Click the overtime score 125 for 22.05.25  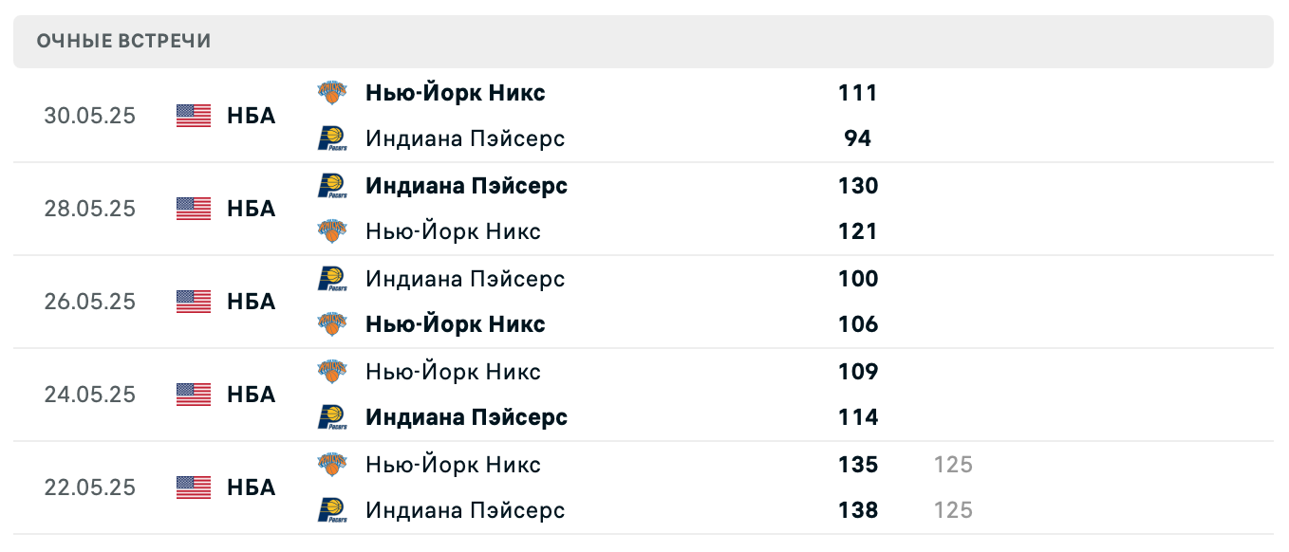[950, 464]
